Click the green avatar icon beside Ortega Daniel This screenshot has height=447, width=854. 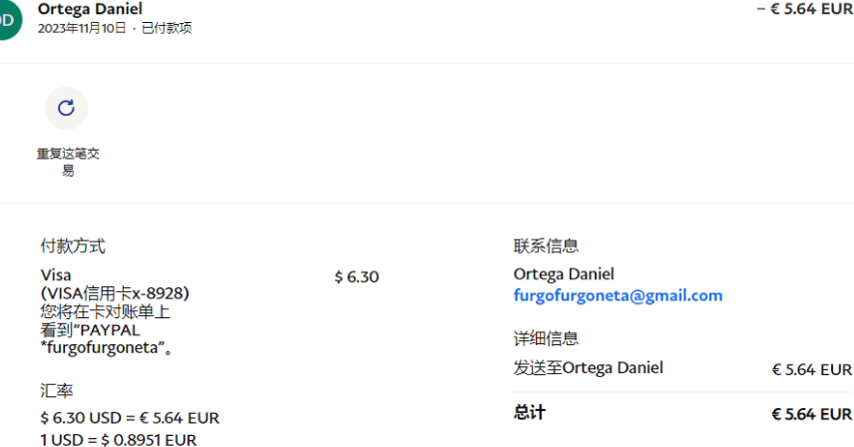pos(8,19)
